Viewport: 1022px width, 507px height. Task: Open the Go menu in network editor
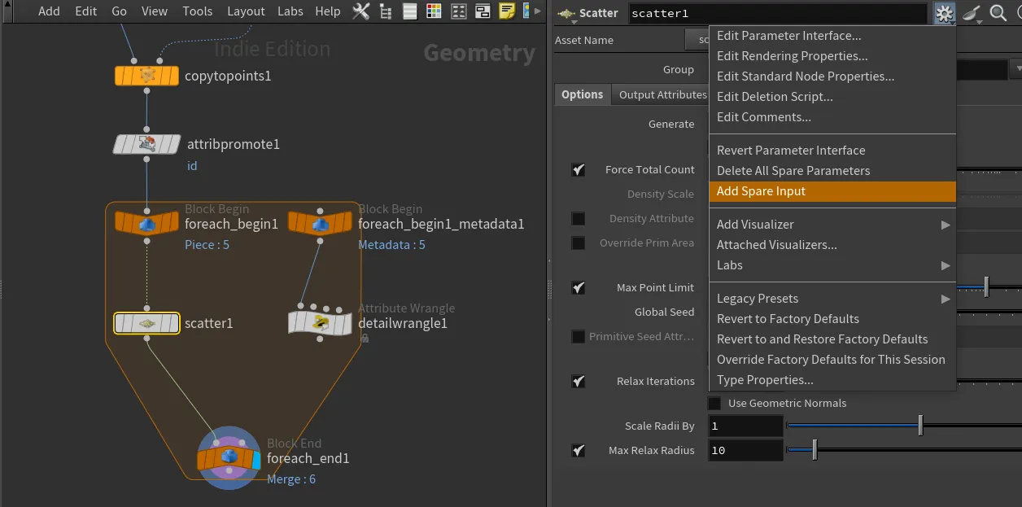tap(120, 11)
